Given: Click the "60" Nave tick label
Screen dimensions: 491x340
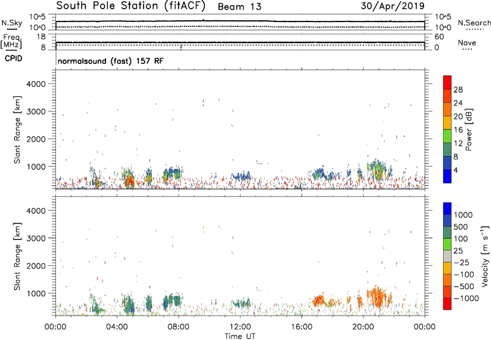Looking at the screenshot, I should [439, 37].
